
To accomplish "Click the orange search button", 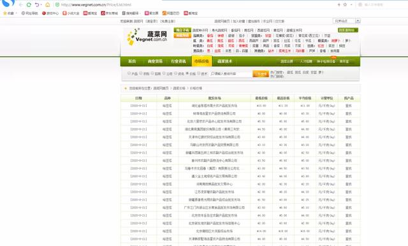I will pos(261,74).
